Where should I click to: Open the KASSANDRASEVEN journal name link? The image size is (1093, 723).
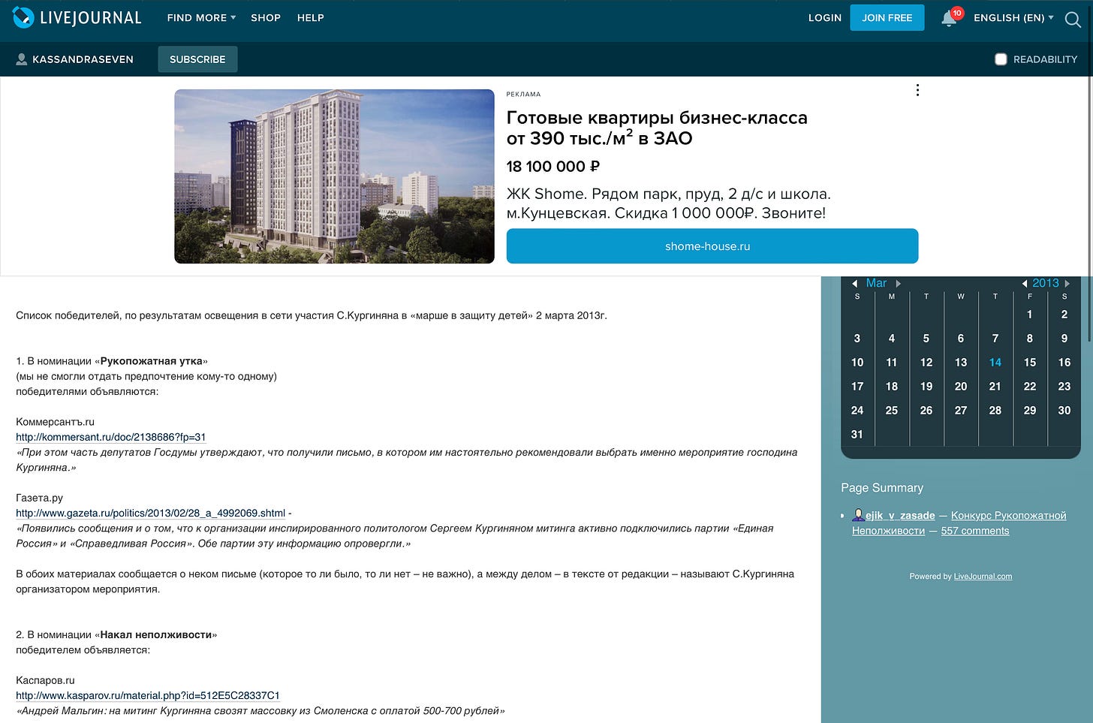coord(83,59)
